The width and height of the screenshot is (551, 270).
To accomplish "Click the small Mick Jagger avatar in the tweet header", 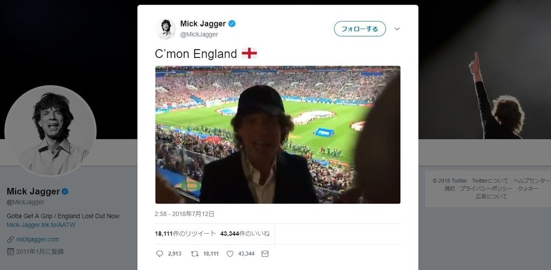I will pyautogui.click(x=165, y=29).
